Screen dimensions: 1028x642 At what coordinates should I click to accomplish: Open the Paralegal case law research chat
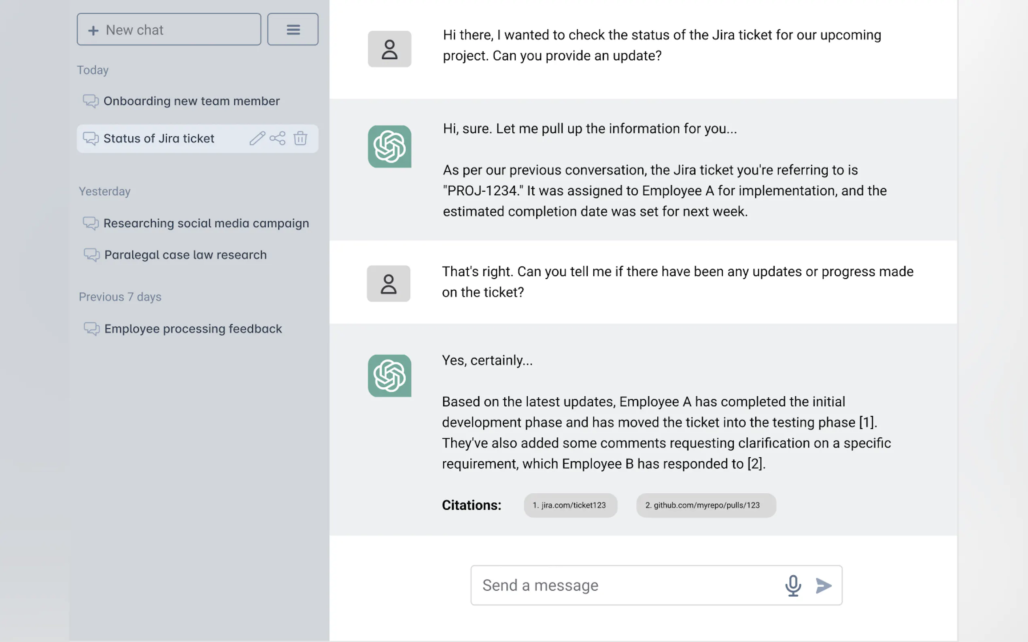coord(185,255)
